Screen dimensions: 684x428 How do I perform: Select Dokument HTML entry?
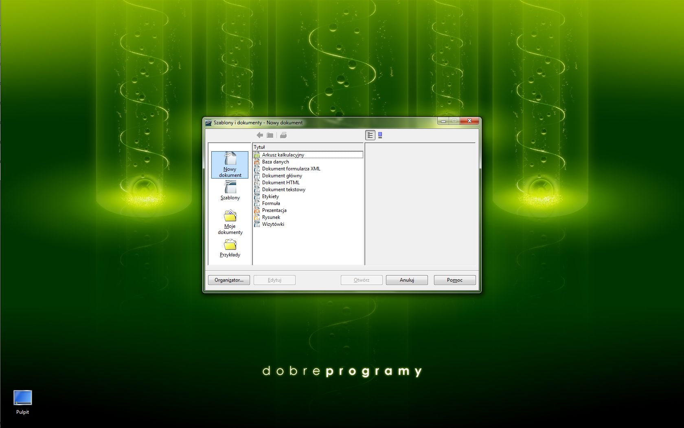click(x=308, y=183)
